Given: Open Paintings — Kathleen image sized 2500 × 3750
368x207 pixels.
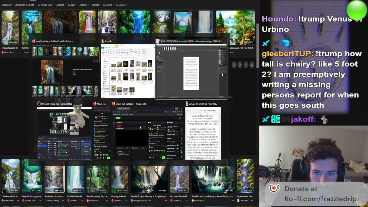Looking at the screenshot, I should [120, 176].
